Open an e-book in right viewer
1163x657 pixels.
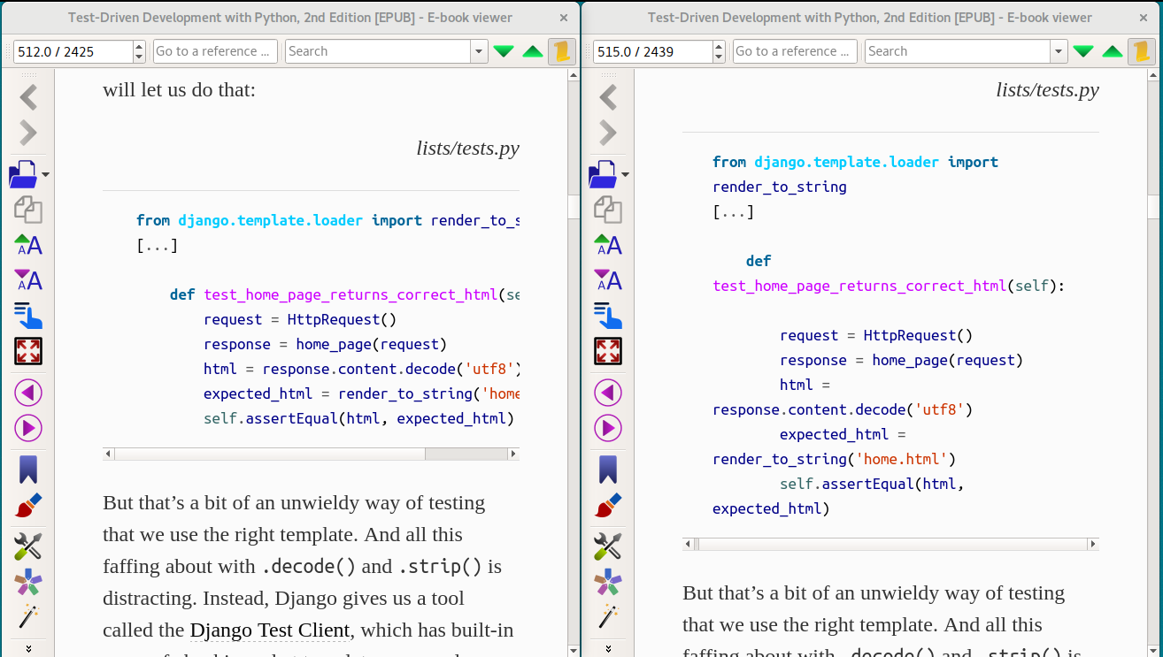coord(603,174)
